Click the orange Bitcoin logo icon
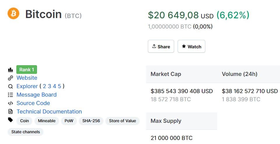 click(13, 14)
